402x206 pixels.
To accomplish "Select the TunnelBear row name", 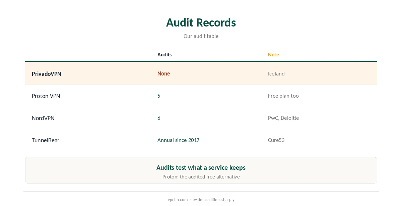I will coord(46,140).
